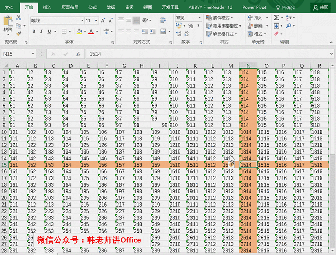Apply the comma style icon

(198, 26)
